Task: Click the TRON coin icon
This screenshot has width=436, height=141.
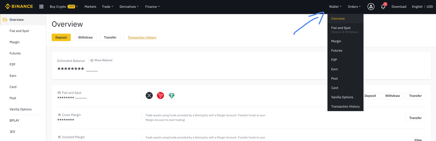Action: click(160, 96)
